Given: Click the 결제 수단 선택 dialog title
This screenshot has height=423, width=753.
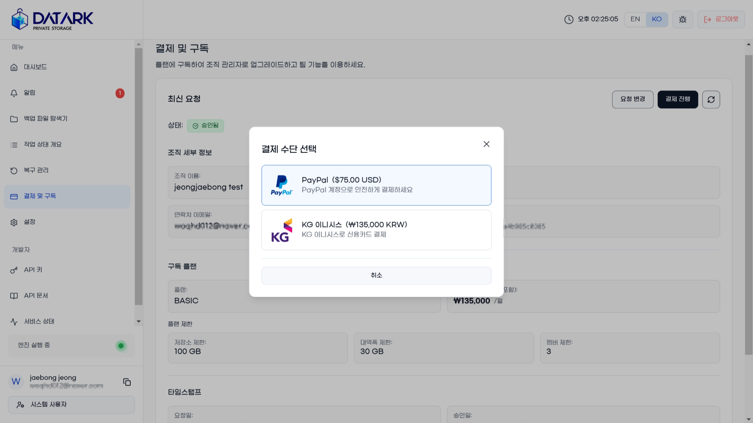Looking at the screenshot, I should pos(289,149).
